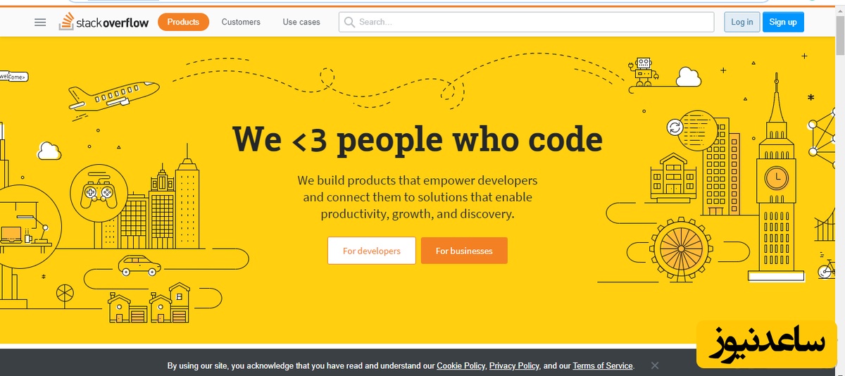This screenshot has width=845, height=376.
Task: Click the Ferris wheel illustration
Action: (x=682, y=248)
